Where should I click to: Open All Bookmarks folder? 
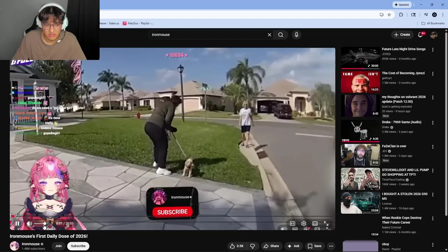pos(433,23)
